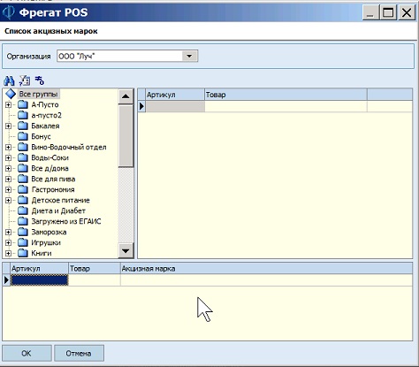Minimize the Фрегат POS window
The image size is (419, 367).
coord(370,12)
